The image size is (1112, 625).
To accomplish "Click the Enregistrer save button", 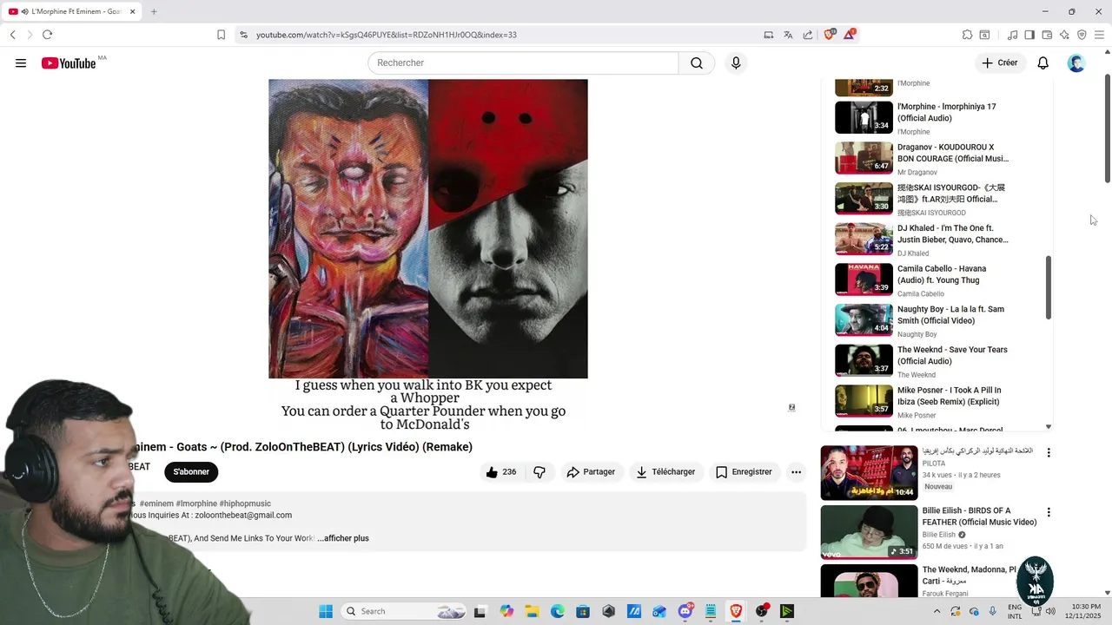I will (x=744, y=472).
